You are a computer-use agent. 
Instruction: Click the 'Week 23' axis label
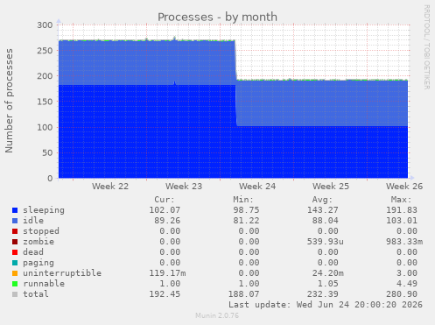click(184, 187)
